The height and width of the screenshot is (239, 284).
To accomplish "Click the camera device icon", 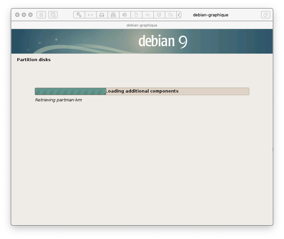I will pos(113,15).
